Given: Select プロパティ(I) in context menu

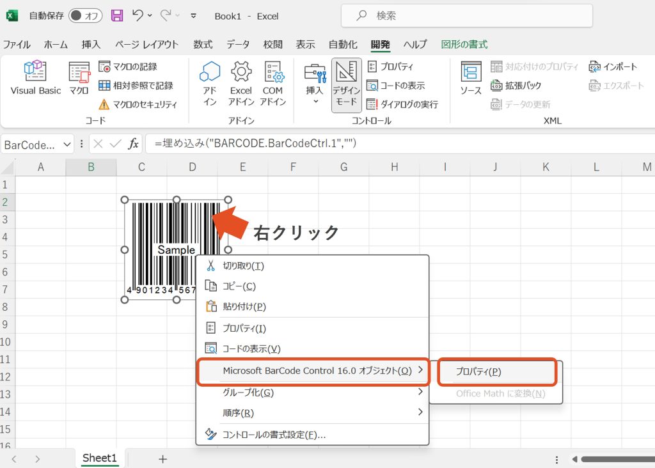Looking at the screenshot, I should (x=312, y=328).
